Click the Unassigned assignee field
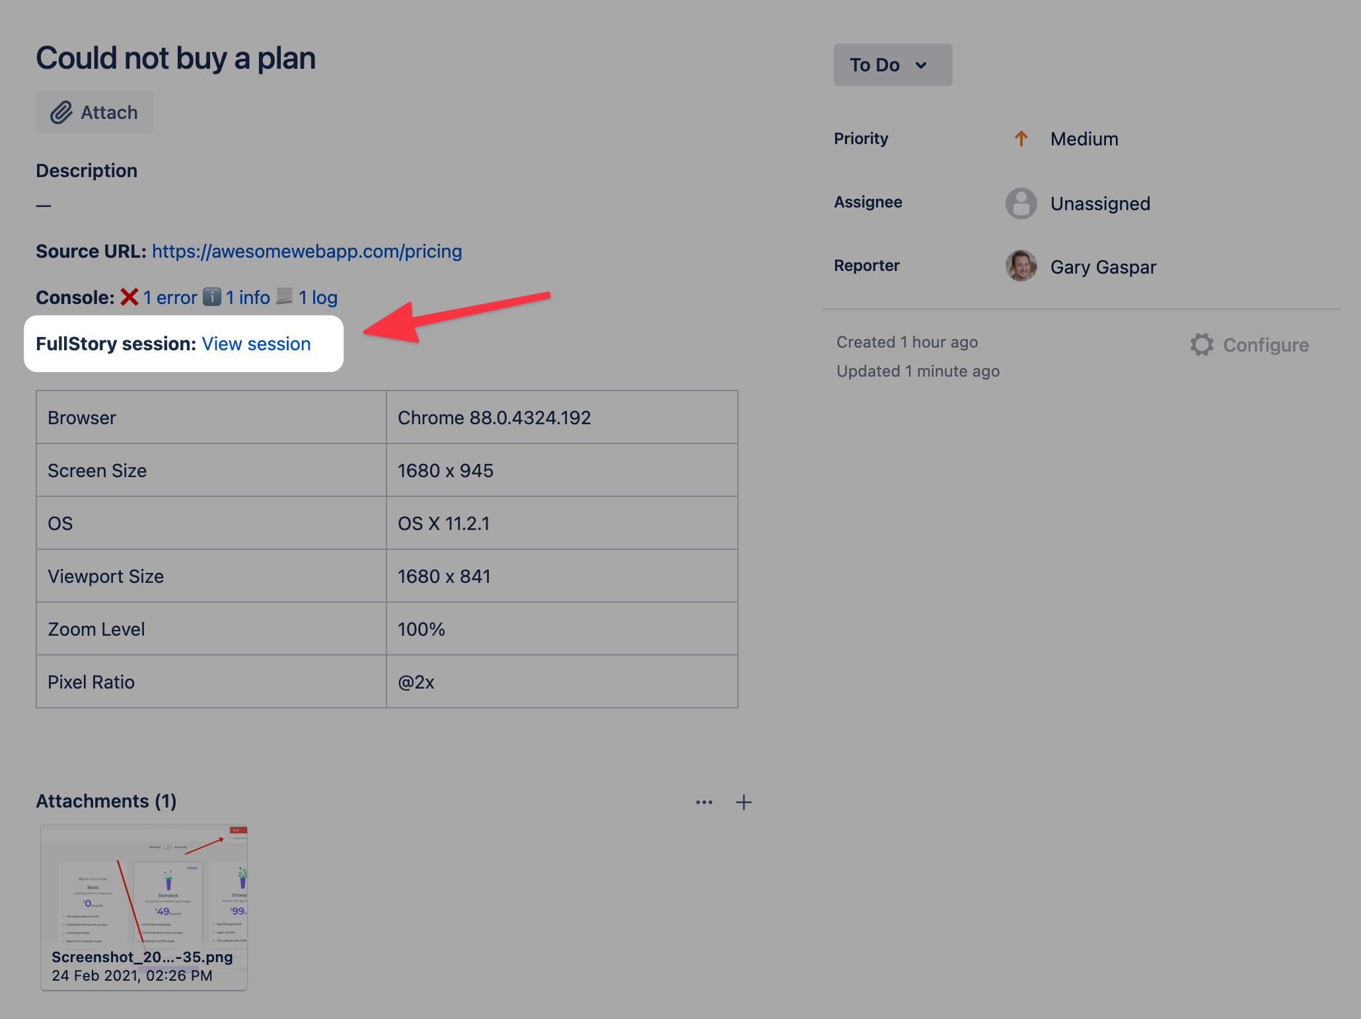This screenshot has width=1361, height=1019. [1100, 204]
